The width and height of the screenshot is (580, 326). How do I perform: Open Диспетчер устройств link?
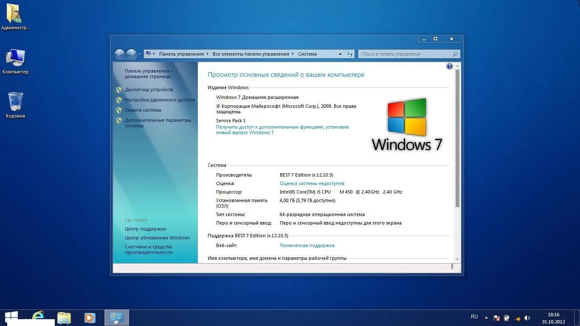(149, 90)
